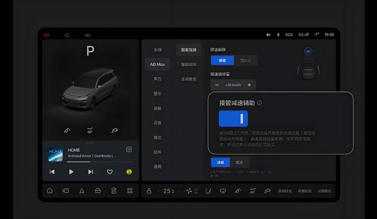The image size is (377, 219).
Task: Open the AD Max settings menu
Action: (x=157, y=64)
